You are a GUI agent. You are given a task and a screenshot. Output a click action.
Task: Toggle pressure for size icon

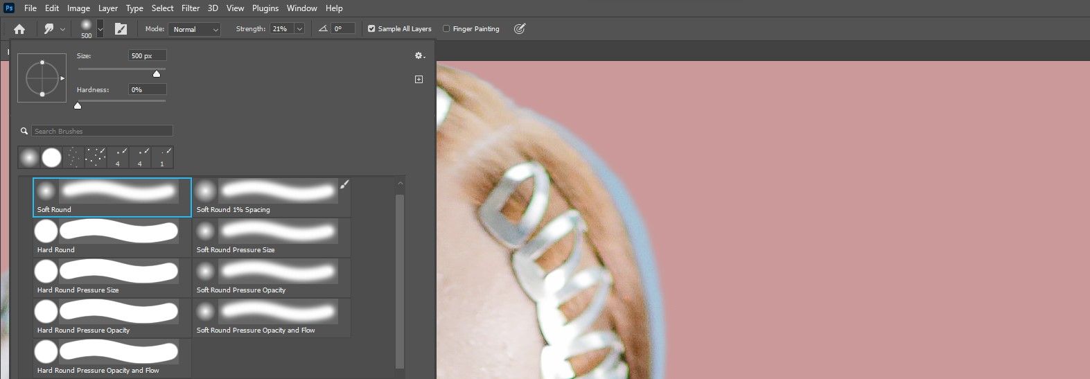[520, 29]
